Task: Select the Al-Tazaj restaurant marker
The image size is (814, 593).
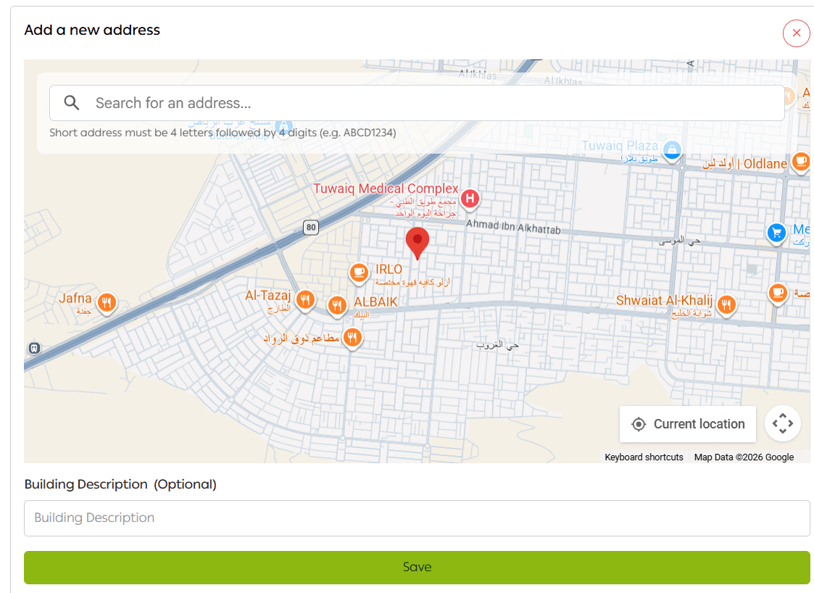Action: [x=306, y=299]
